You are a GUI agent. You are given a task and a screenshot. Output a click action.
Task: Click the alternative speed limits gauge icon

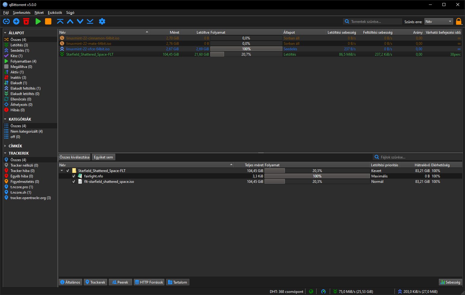point(323,291)
